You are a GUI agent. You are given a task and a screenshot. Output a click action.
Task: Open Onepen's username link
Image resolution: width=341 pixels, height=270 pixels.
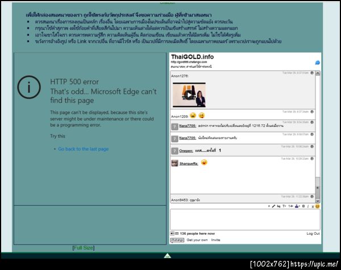(x=186, y=151)
